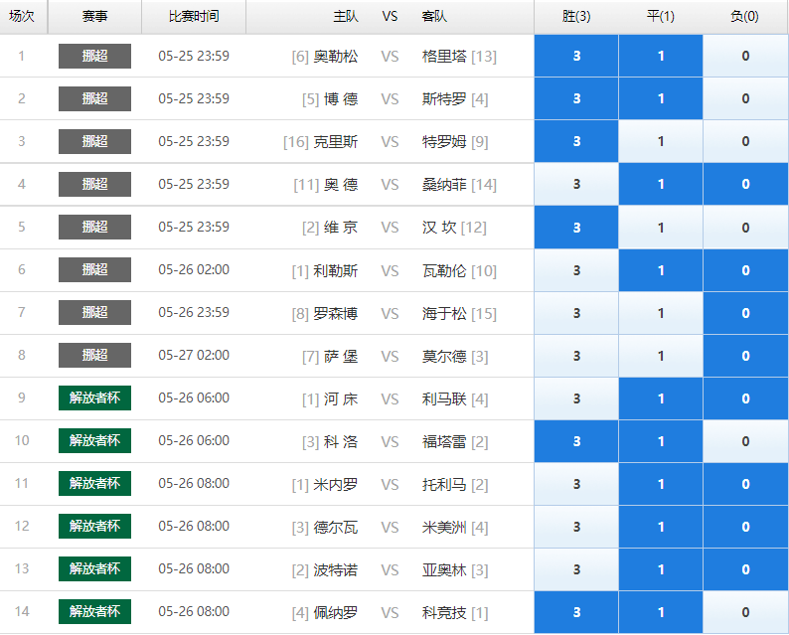Open away team 米美洲 link
Viewport: 789px width, 635px height.
click(444, 528)
